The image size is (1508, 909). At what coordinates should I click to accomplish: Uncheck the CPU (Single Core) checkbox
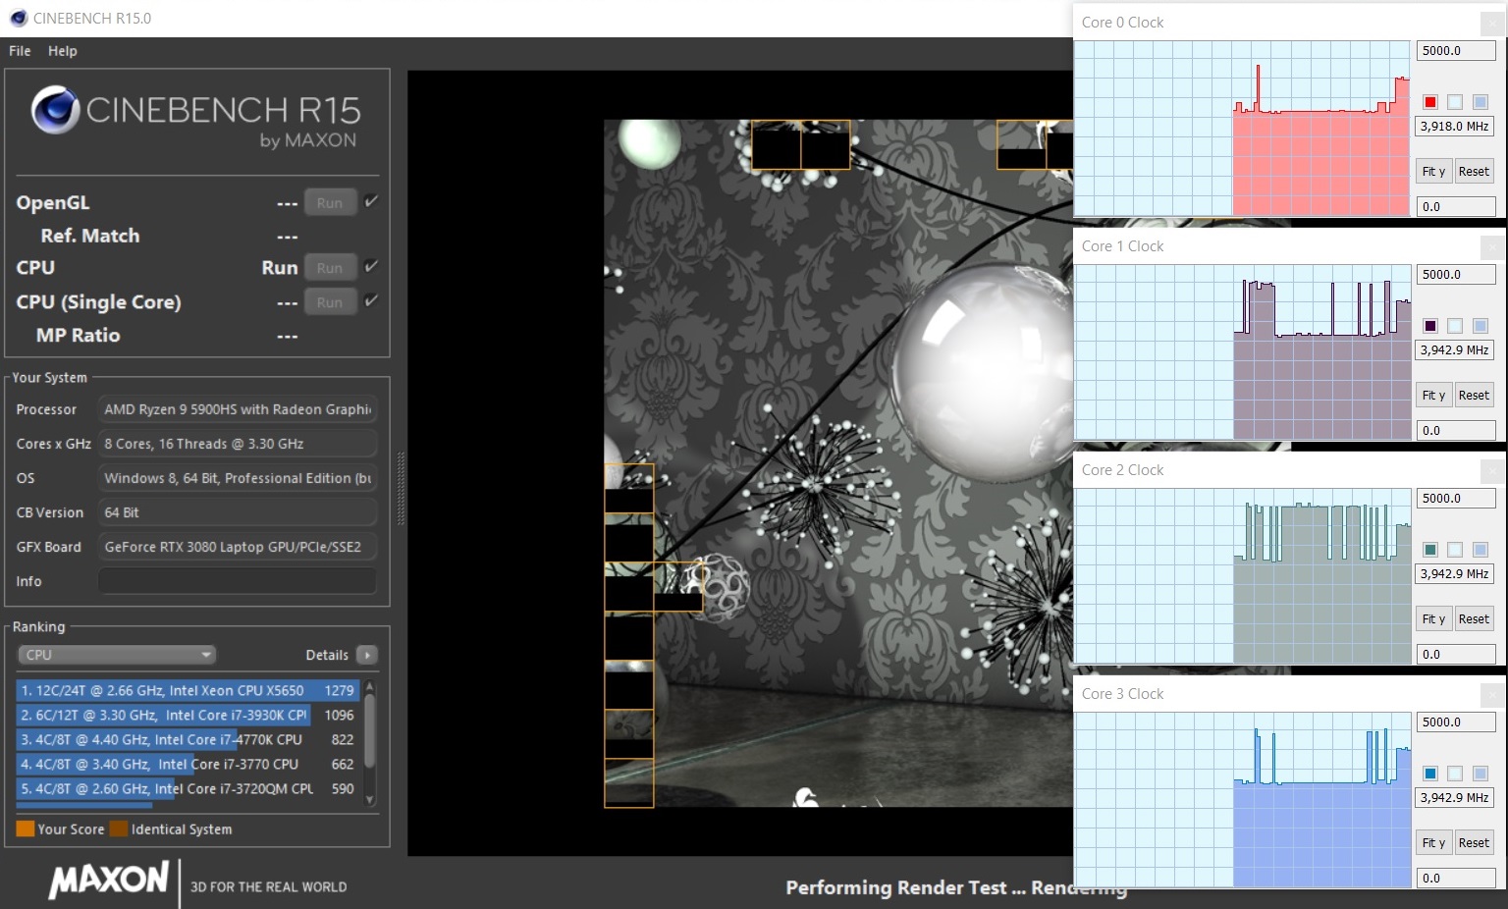371,300
